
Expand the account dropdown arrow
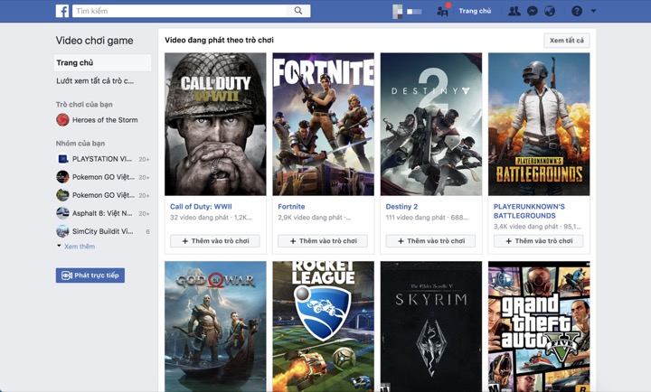click(x=594, y=11)
